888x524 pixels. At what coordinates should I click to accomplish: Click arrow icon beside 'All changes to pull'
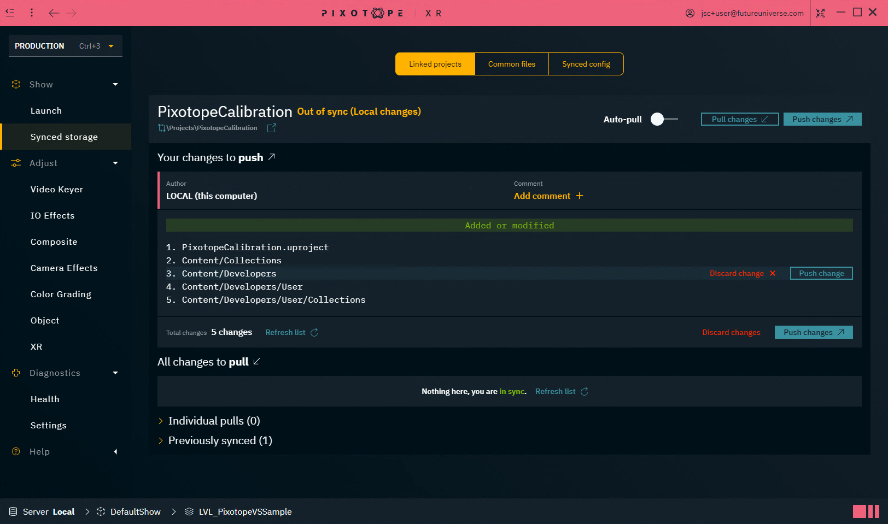pos(256,361)
